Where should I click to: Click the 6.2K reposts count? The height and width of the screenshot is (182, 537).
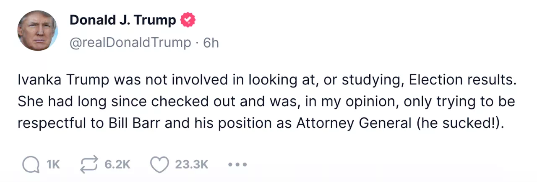117,164
